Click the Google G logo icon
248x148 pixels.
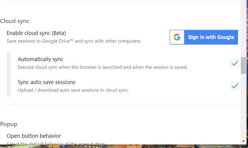click(x=177, y=37)
